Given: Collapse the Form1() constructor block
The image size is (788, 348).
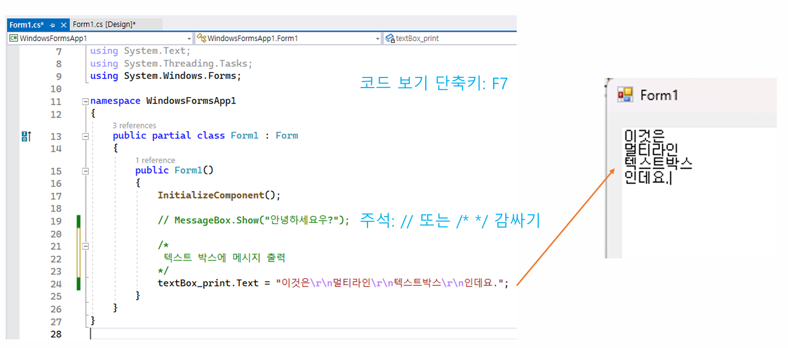Looking at the screenshot, I should pyautogui.click(x=85, y=171).
